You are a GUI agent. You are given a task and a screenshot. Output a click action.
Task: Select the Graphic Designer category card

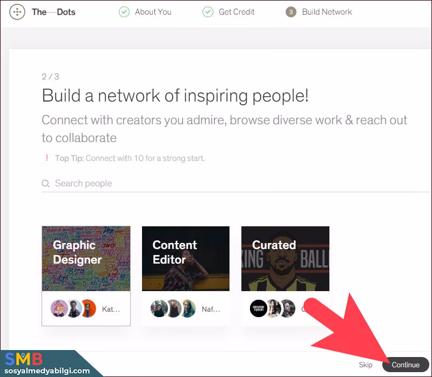pyautogui.click(x=86, y=259)
